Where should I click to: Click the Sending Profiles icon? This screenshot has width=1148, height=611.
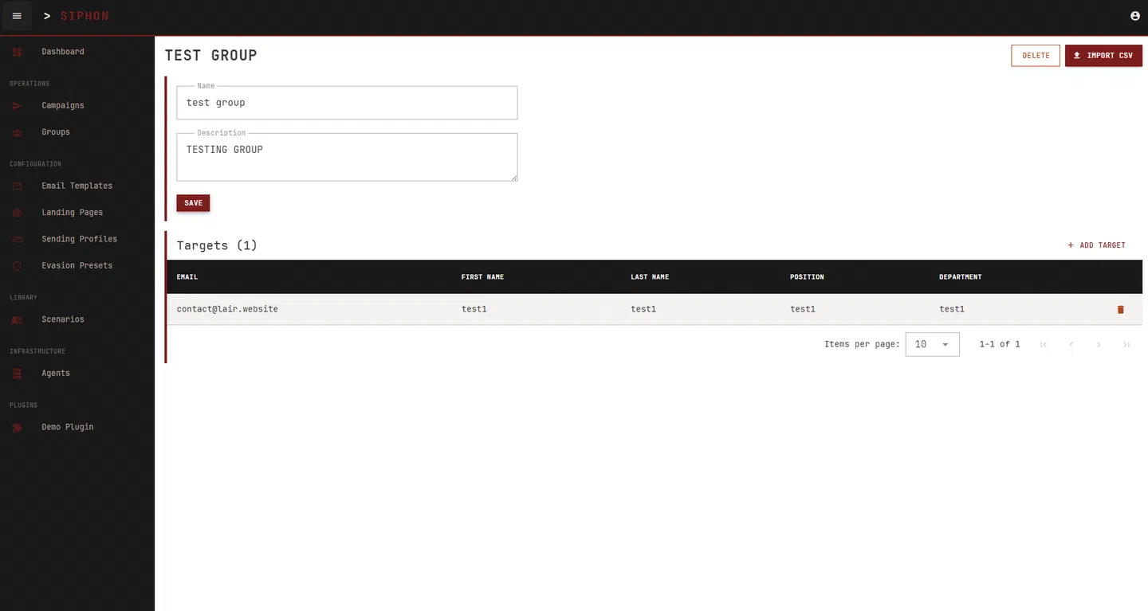tap(18, 239)
